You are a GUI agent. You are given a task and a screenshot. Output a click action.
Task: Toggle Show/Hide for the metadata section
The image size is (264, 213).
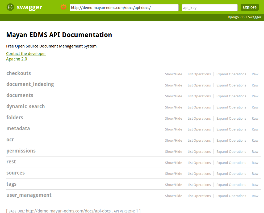(173, 129)
